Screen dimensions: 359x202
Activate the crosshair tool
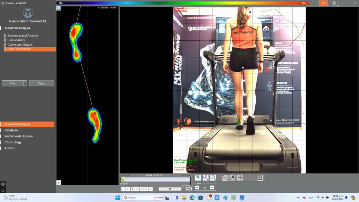click(240, 178)
